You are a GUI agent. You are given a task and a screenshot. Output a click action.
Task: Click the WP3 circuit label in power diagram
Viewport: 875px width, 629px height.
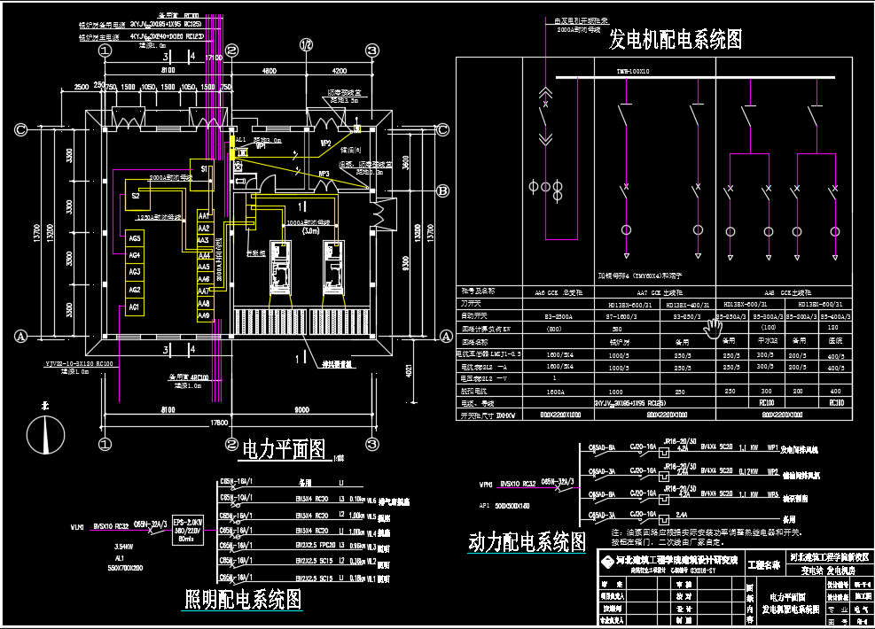pos(772,494)
